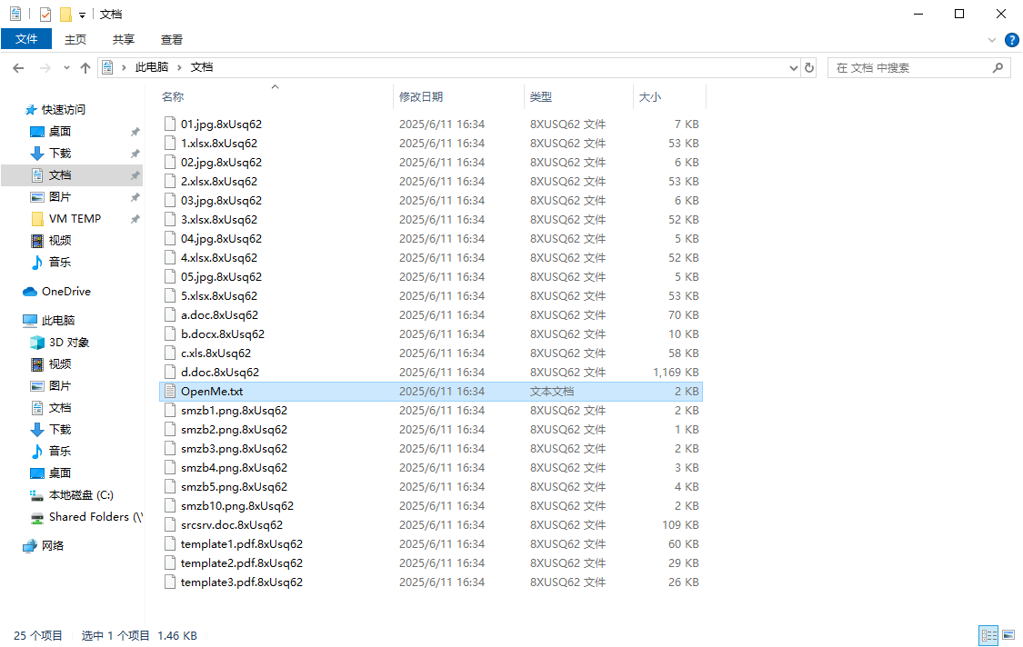Select 网络 in the navigation pane
This screenshot has height=647, width=1023.
53,546
